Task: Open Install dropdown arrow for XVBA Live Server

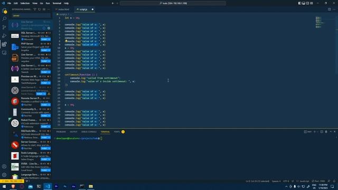Action: click(49, 170)
